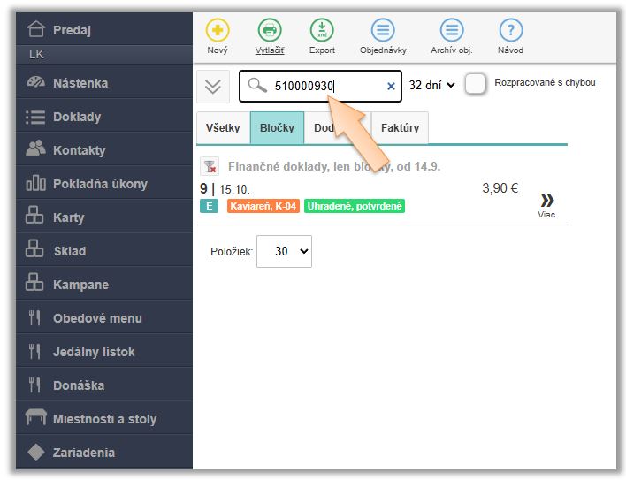Click the Export xml icon
The width and height of the screenshot is (626, 480).
(x=322, y=31)
